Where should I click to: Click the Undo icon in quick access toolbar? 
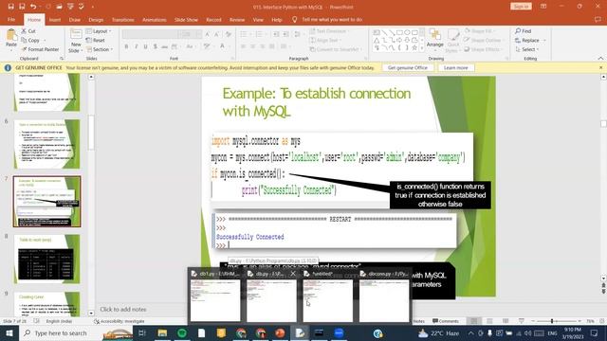coord(33,7)
